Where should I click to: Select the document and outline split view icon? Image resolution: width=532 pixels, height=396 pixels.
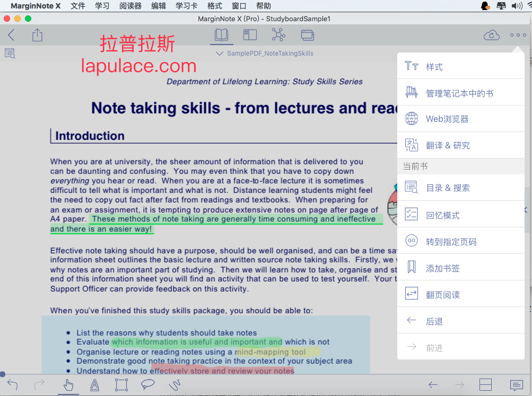(x=250, y=35)
